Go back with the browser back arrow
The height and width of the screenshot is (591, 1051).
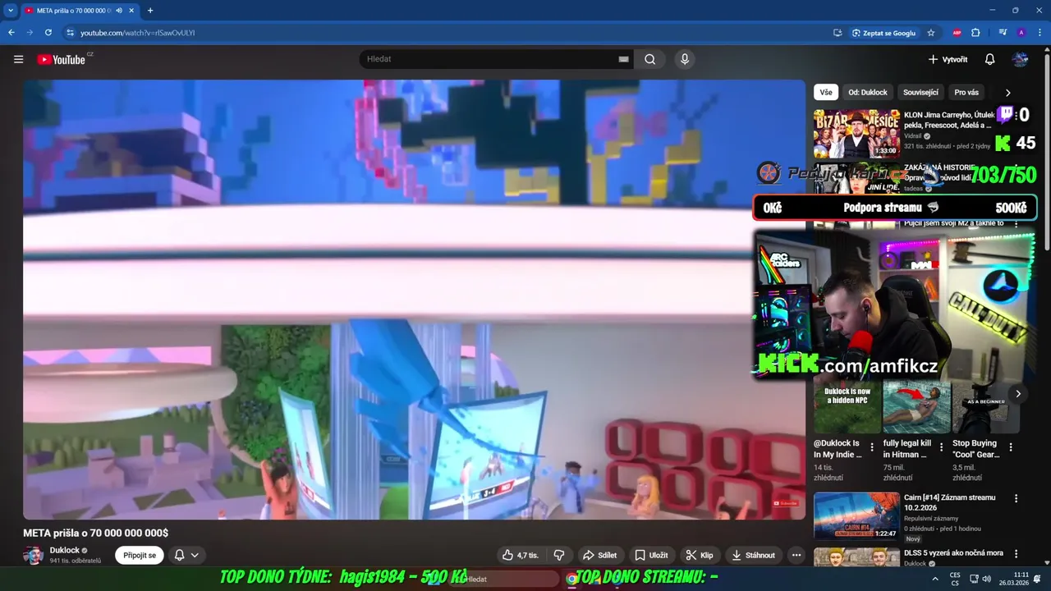coord(11,33)
